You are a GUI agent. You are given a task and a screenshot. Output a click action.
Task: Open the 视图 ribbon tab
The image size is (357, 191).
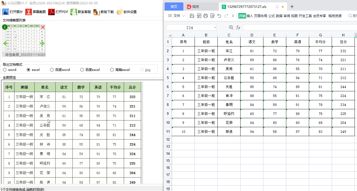[x=294, y=16]
